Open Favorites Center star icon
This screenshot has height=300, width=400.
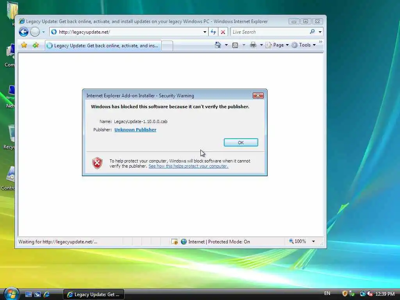pyautogui.click(x=24, y=45)
